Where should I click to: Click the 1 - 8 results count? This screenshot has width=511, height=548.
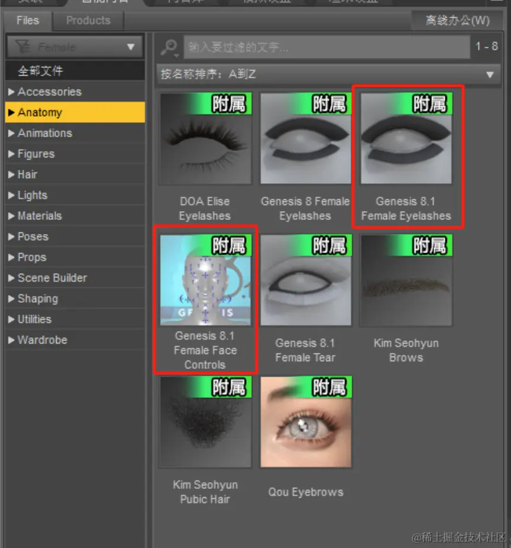[487, 46]
